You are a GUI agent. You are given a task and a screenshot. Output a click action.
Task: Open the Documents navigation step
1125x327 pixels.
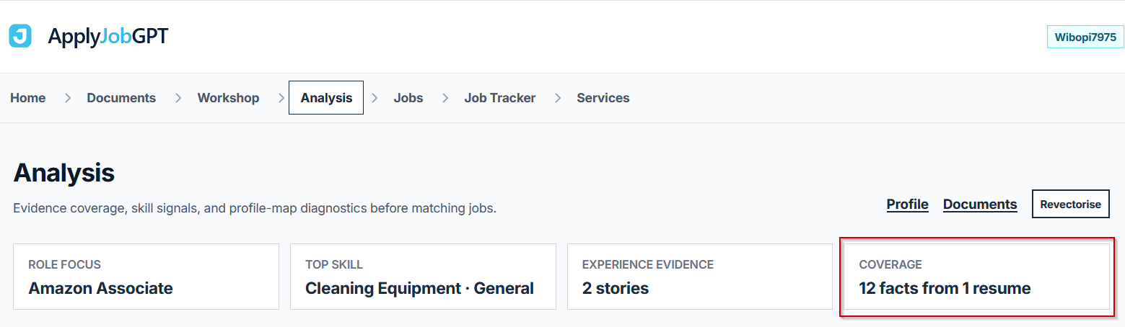point(121,98)
